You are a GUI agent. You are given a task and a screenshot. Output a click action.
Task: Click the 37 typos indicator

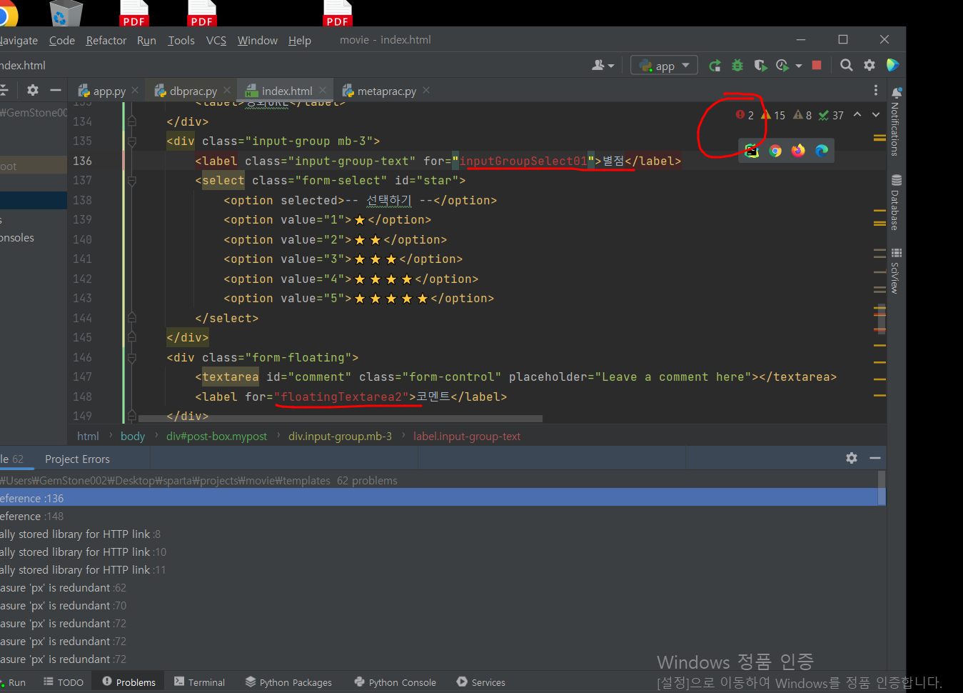coord(831,115)
